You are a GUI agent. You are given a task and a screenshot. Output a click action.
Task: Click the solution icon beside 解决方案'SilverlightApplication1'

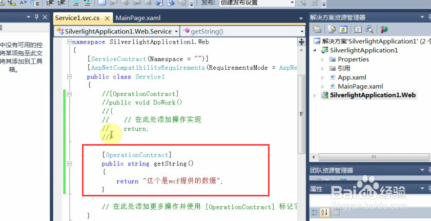(317, 41)
